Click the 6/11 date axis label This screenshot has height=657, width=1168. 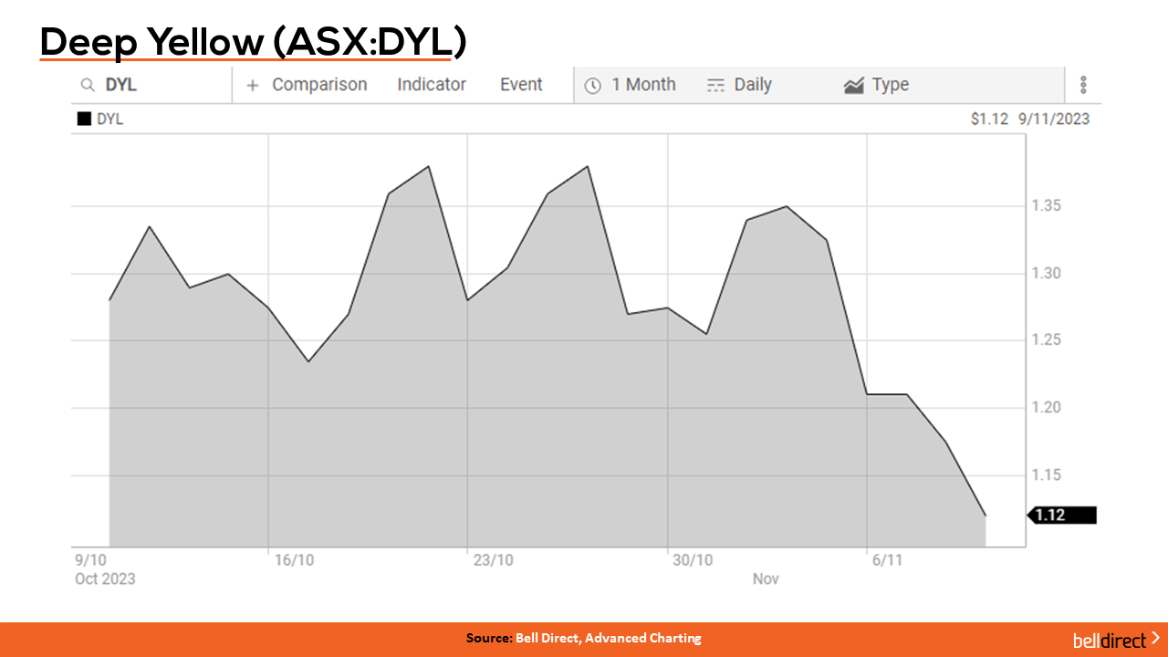pos(888,560)
